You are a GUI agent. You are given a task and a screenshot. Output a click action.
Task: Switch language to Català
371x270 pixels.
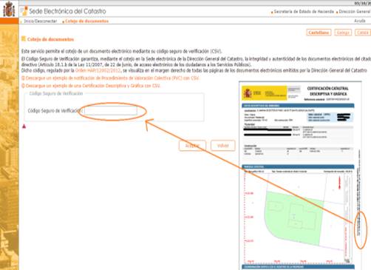tap(363, 33)
